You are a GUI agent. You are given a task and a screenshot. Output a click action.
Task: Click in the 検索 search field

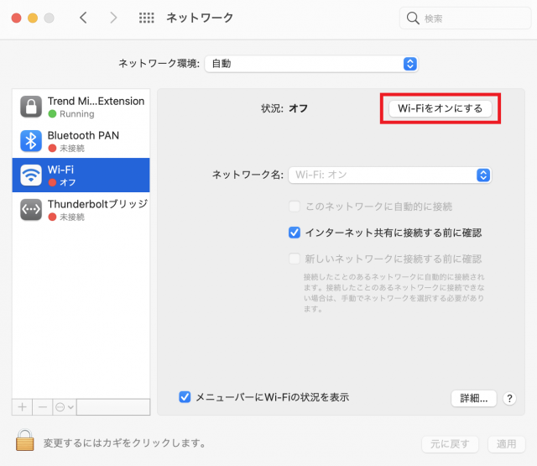tap(465, 18)
